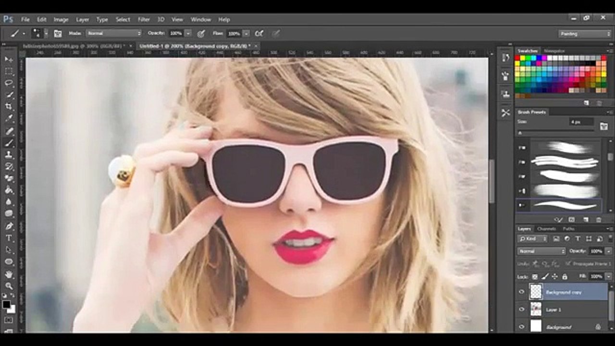The height and width of the screenshot is (346, 615).
Task: Open the layer Kind filter dropdown
Action: point(532,239)
